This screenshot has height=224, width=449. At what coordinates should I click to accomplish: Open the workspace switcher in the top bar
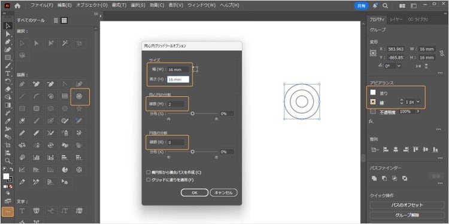(x=413, y=5)
